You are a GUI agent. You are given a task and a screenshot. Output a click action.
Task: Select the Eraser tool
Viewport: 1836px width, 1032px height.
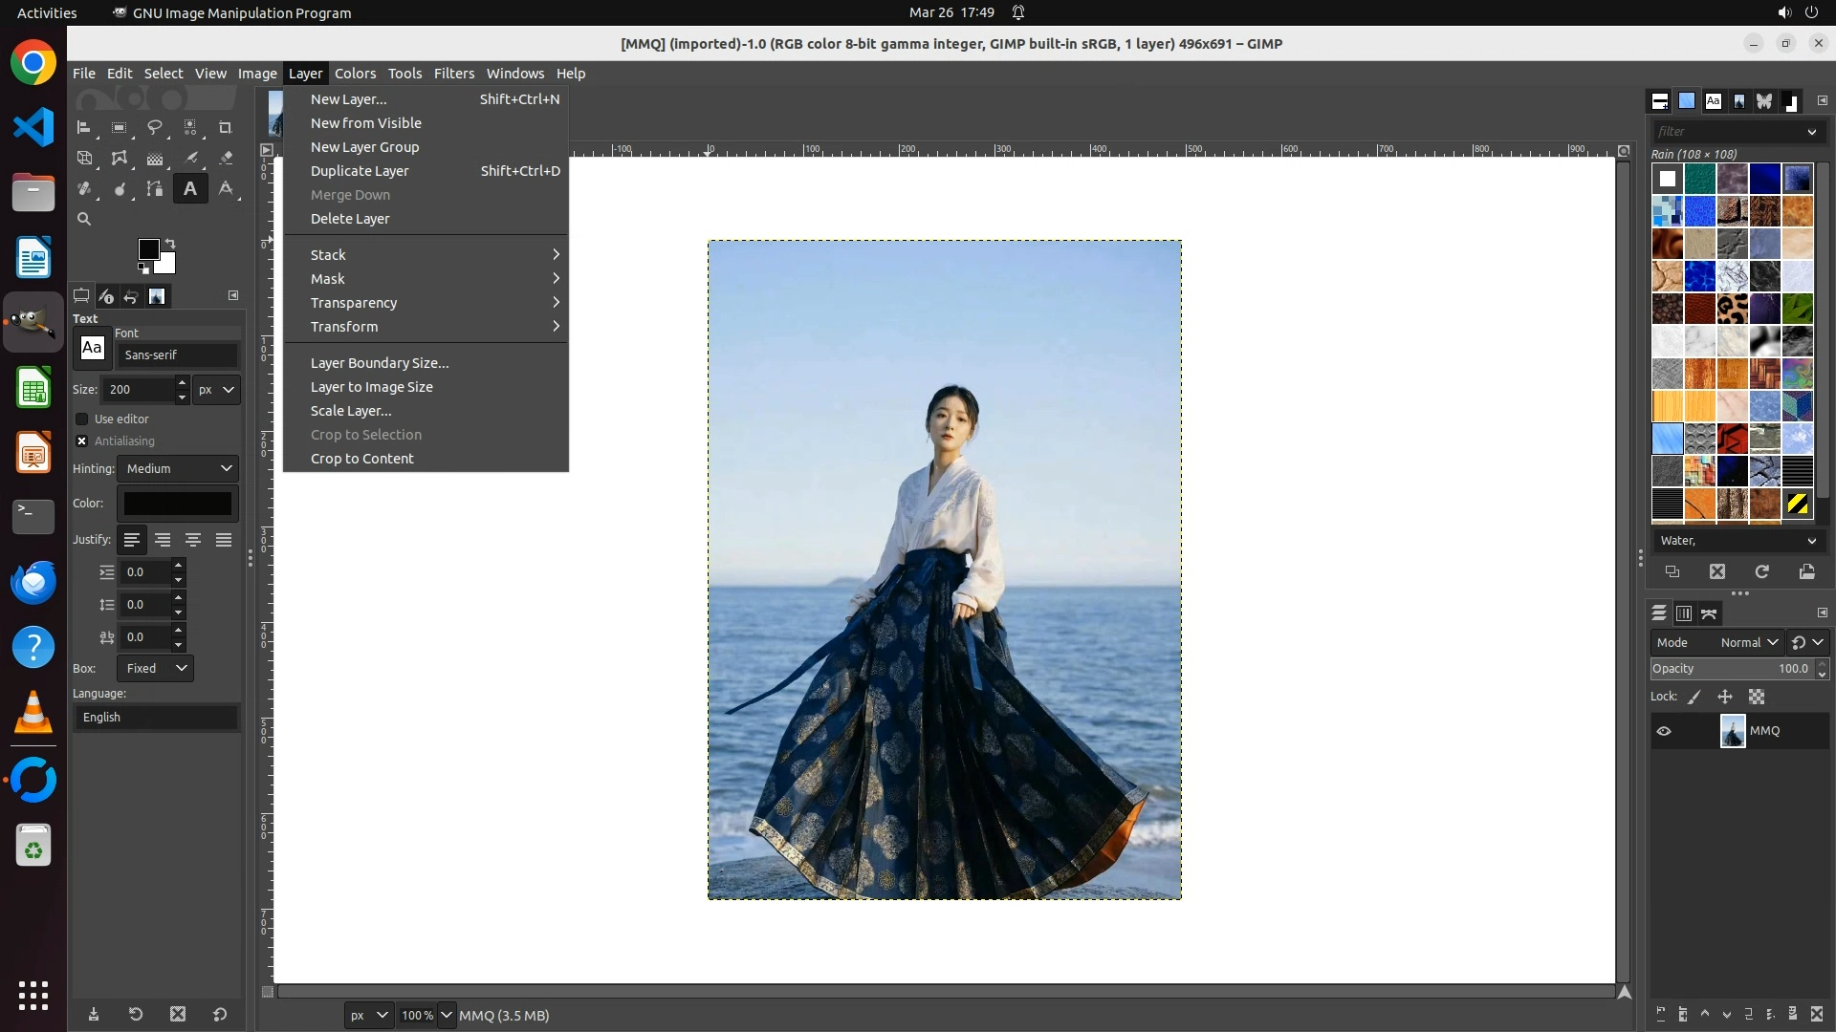[226, 158]
